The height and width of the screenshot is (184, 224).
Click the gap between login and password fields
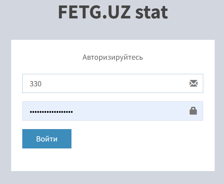click(x=112, y=97)
